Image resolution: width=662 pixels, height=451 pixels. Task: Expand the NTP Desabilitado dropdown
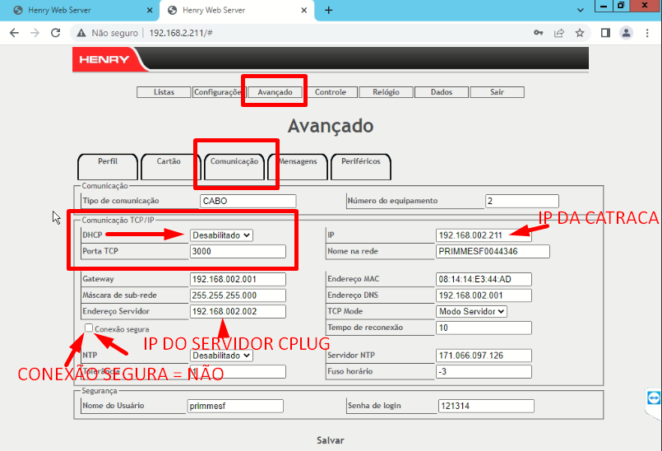pyautogui.click(x=222, y=356)
